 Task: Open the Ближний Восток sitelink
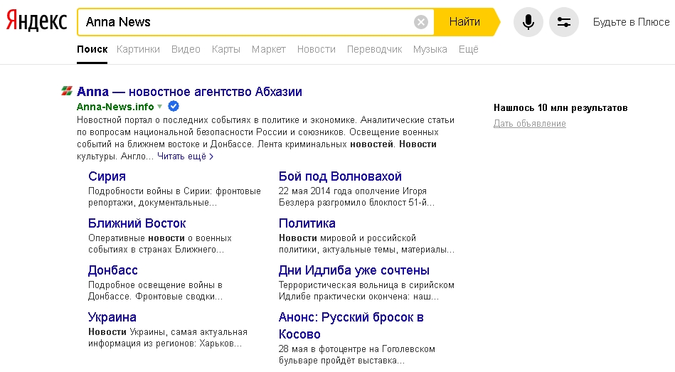[x=137, y=223]
